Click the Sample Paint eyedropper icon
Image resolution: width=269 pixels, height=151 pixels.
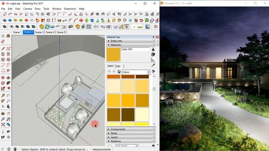pos(153,65)
